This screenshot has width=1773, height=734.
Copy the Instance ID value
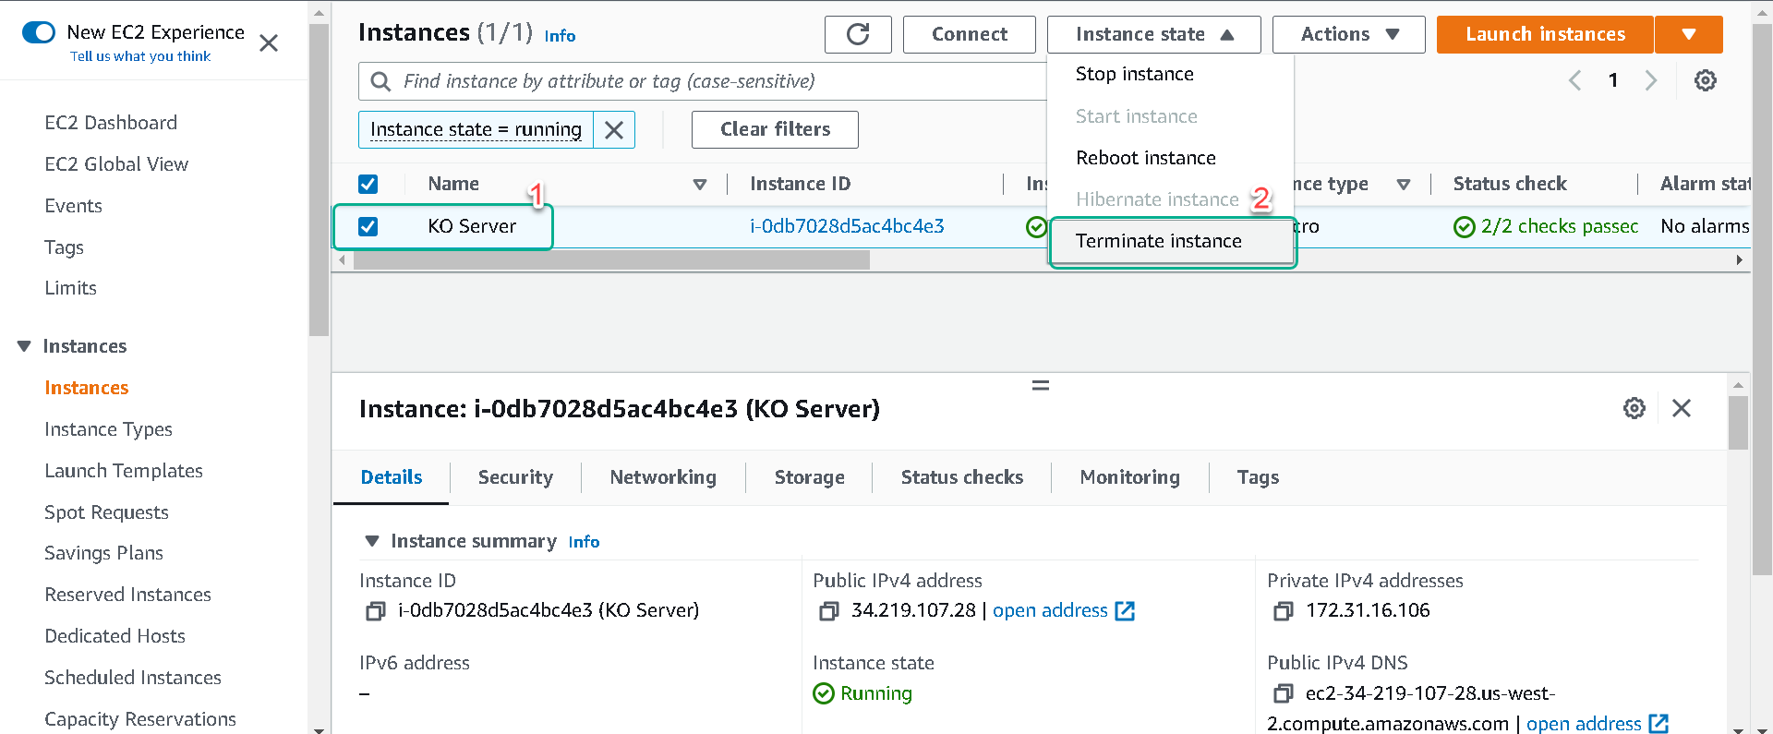coord(375,611)
